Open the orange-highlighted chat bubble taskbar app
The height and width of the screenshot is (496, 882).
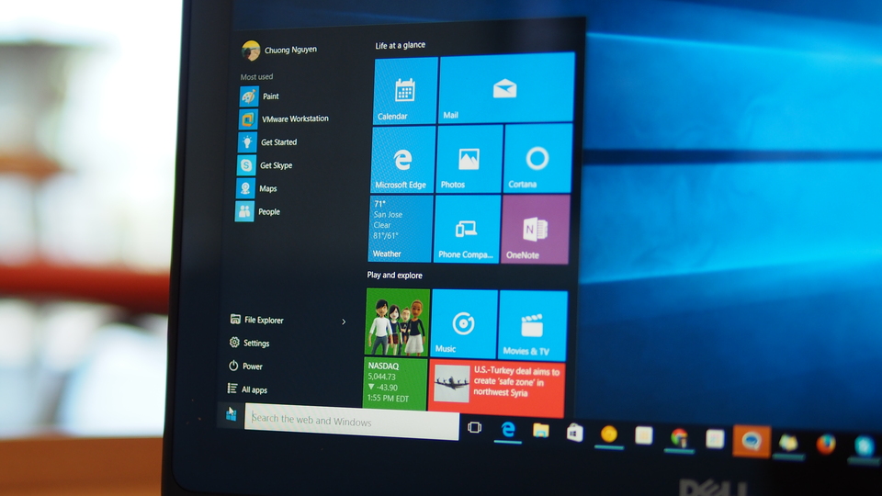click(x=751, y=440)
